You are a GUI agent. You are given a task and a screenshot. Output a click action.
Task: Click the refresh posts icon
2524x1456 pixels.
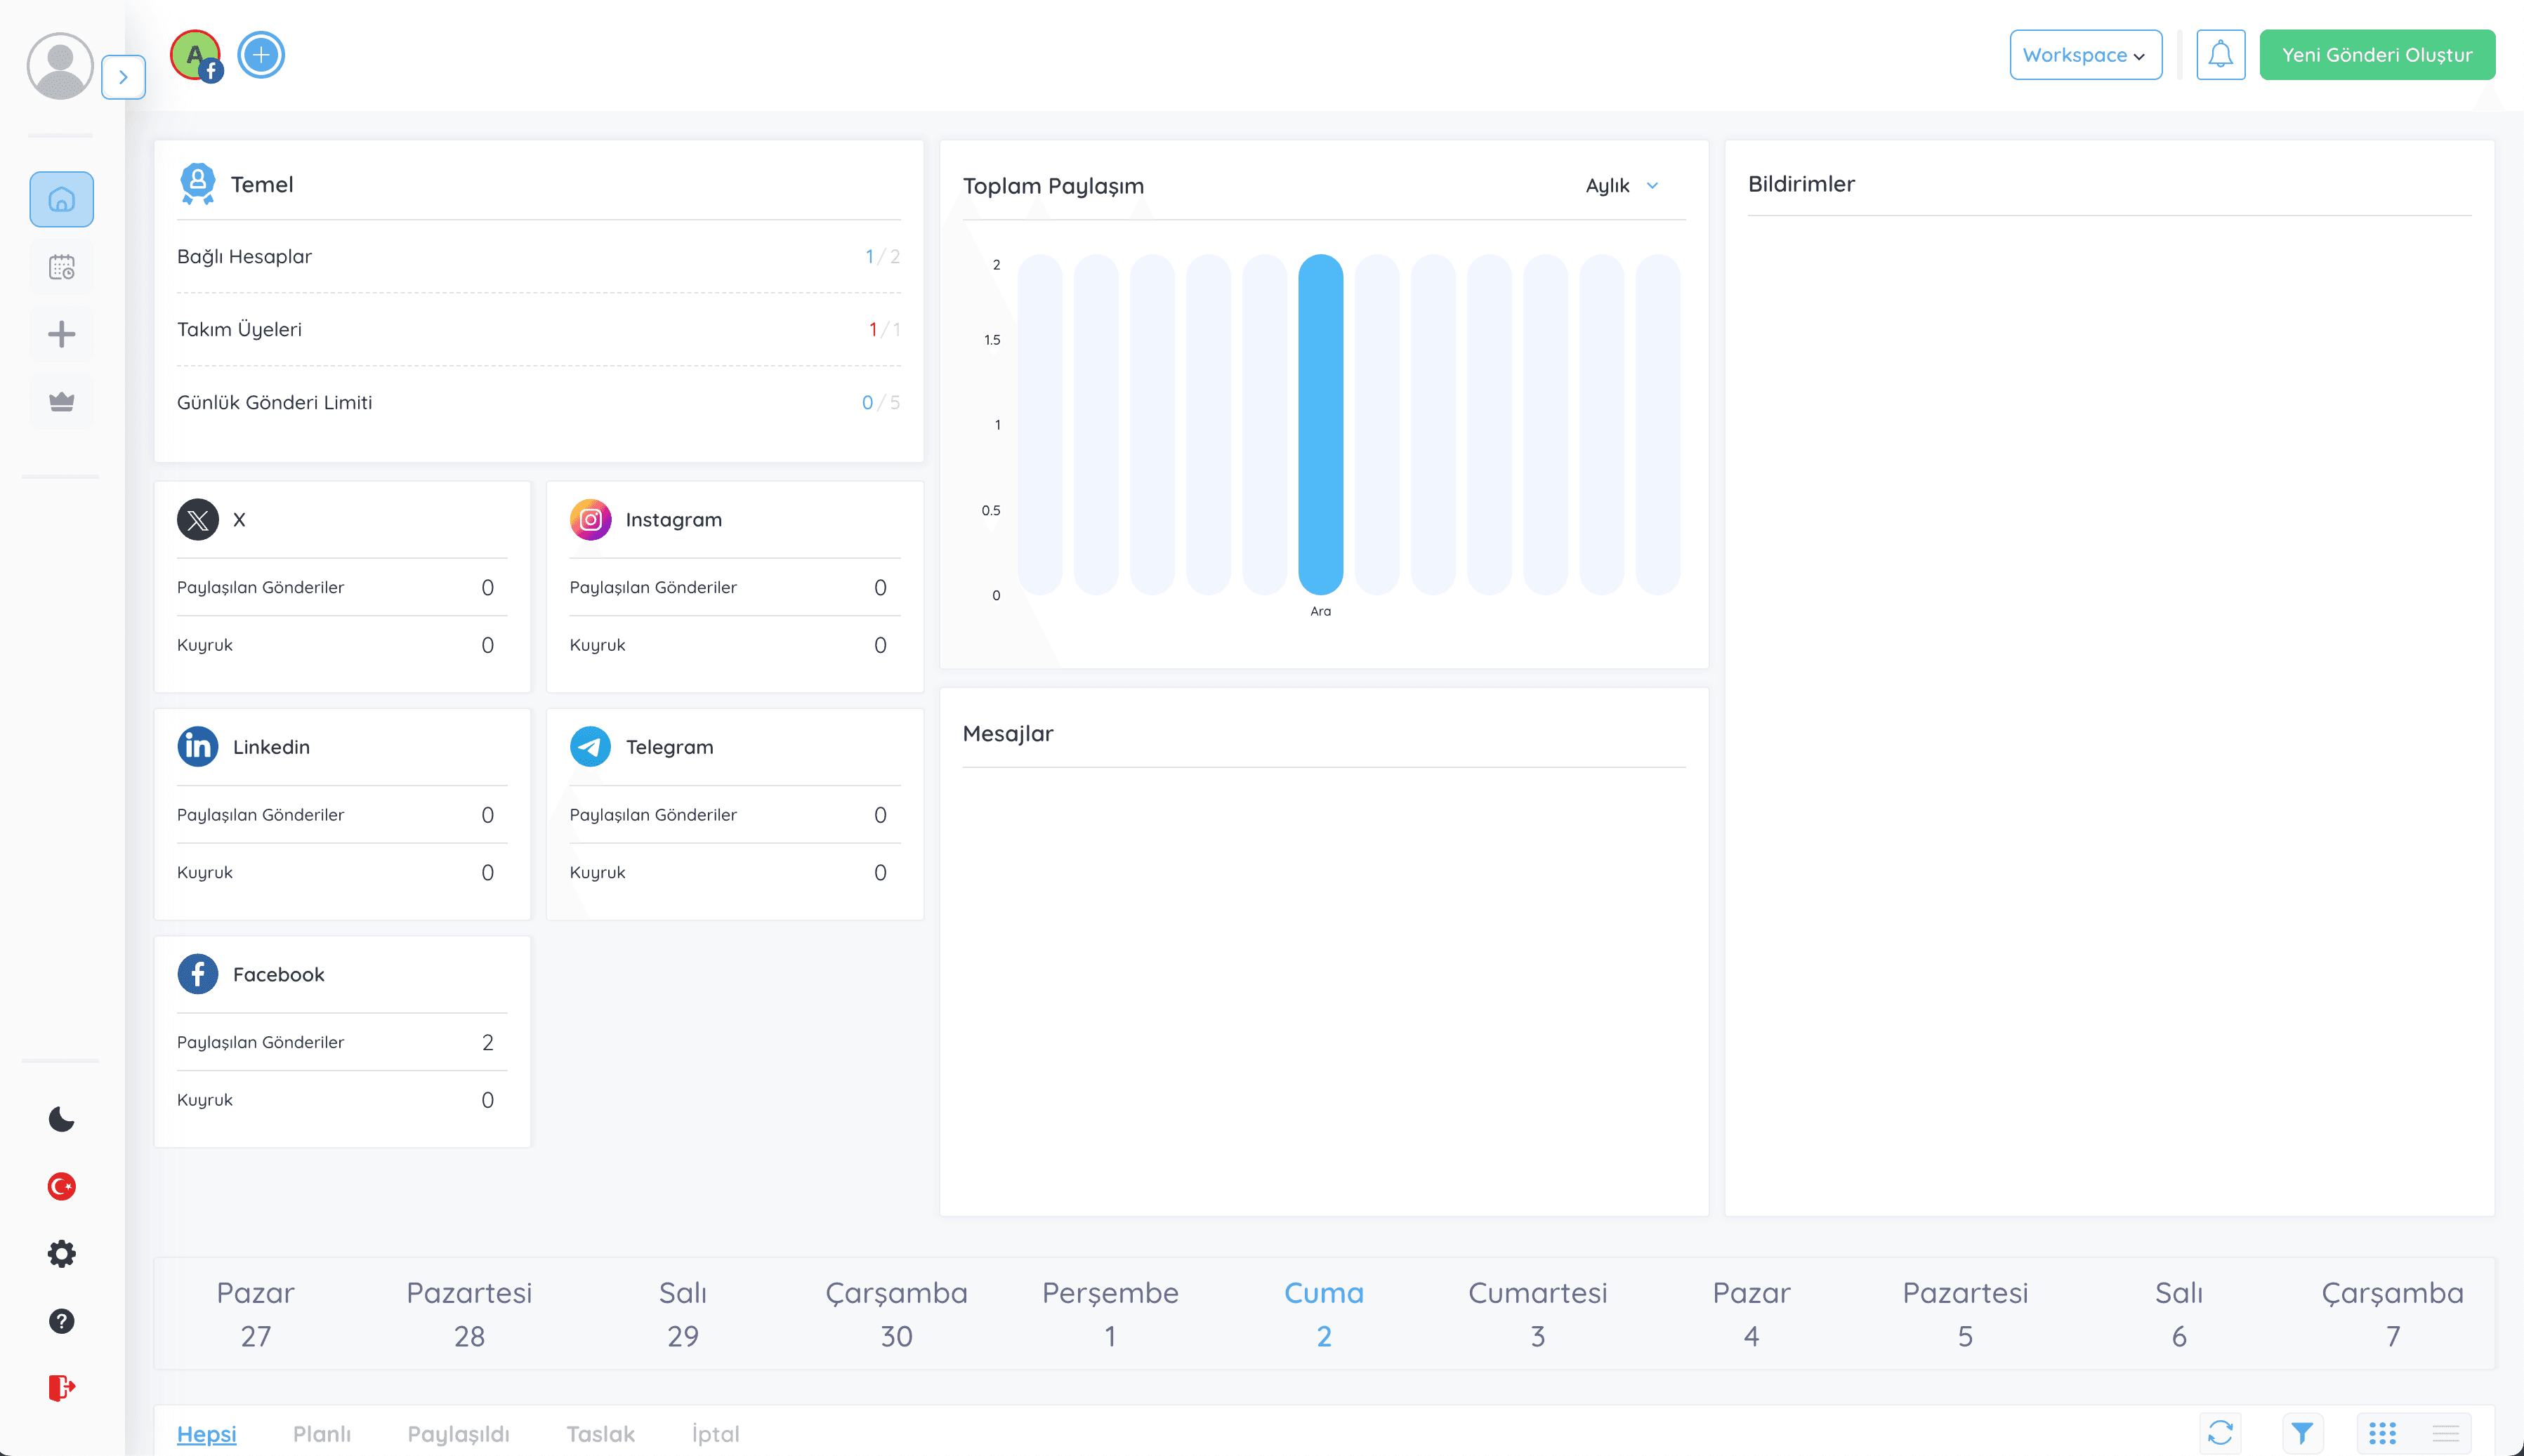tap(2220, 1433)
